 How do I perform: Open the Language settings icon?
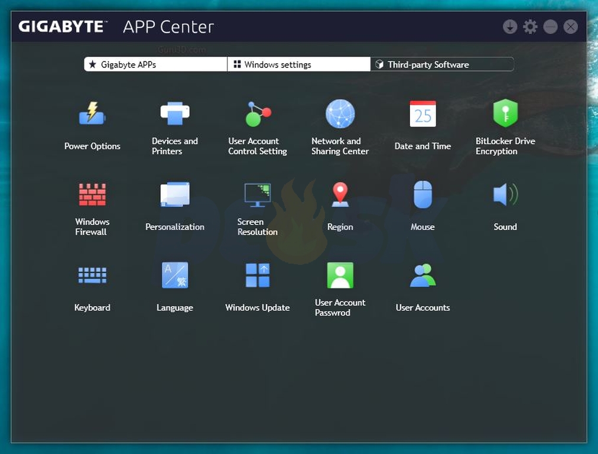(175, 275)
